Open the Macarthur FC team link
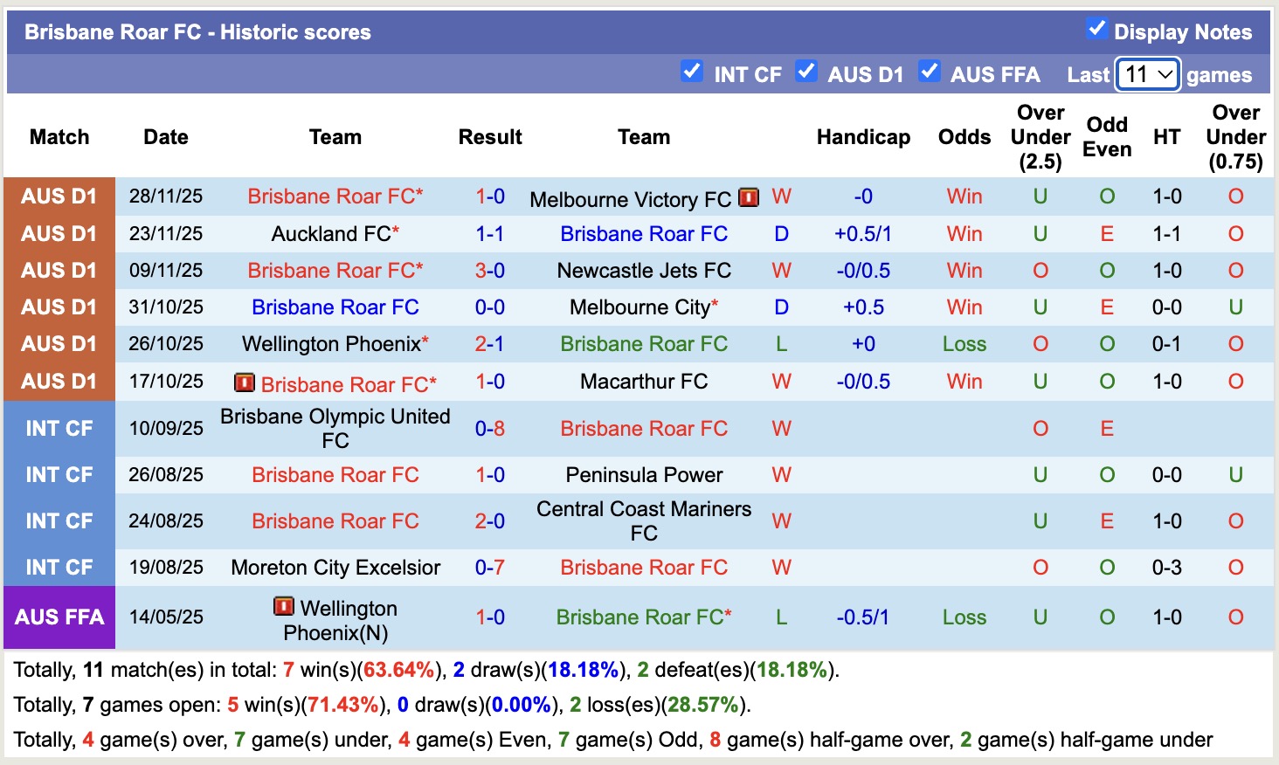 tap(644, 381)
